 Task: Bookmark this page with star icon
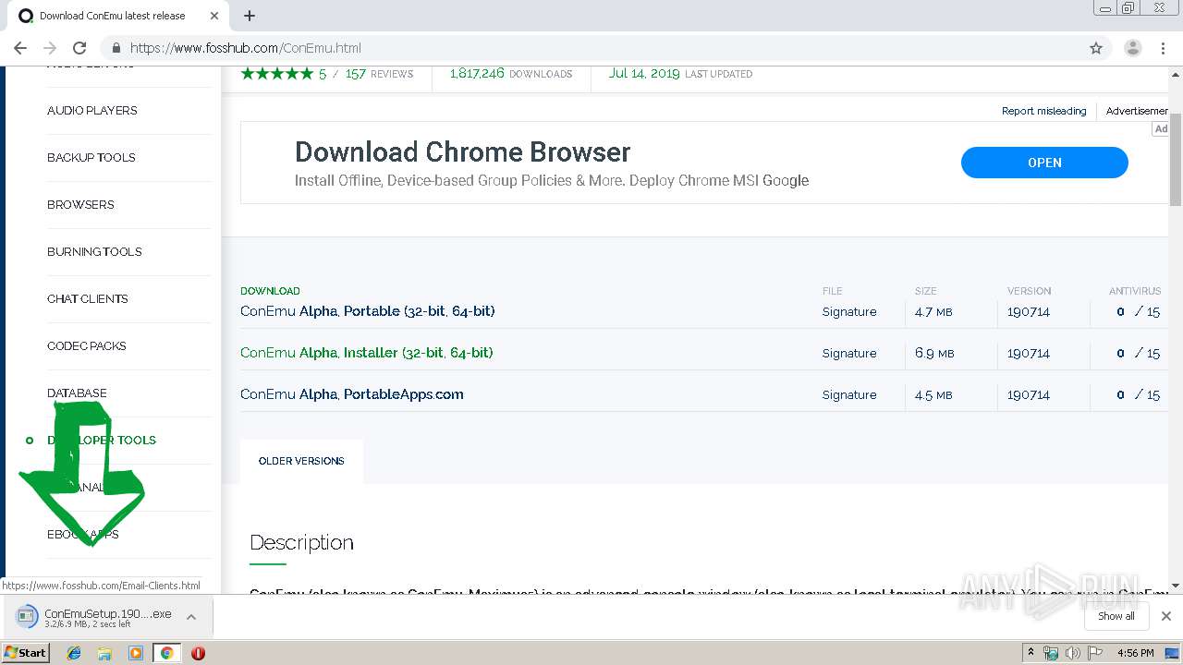[1096, 48]
